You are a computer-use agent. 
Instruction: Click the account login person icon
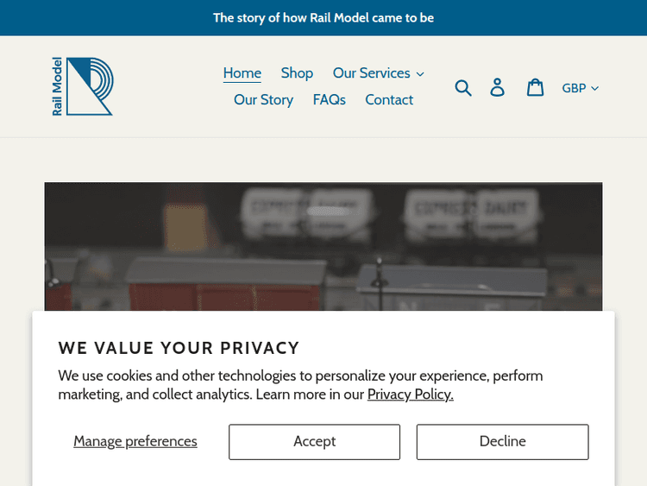[x=497, y=87]
